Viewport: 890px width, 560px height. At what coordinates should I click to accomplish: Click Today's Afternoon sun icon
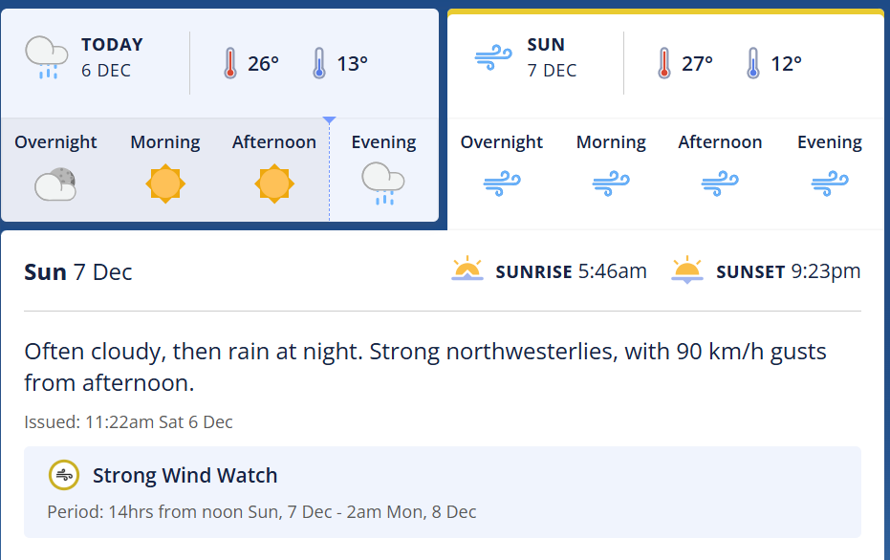click(274, 183)
